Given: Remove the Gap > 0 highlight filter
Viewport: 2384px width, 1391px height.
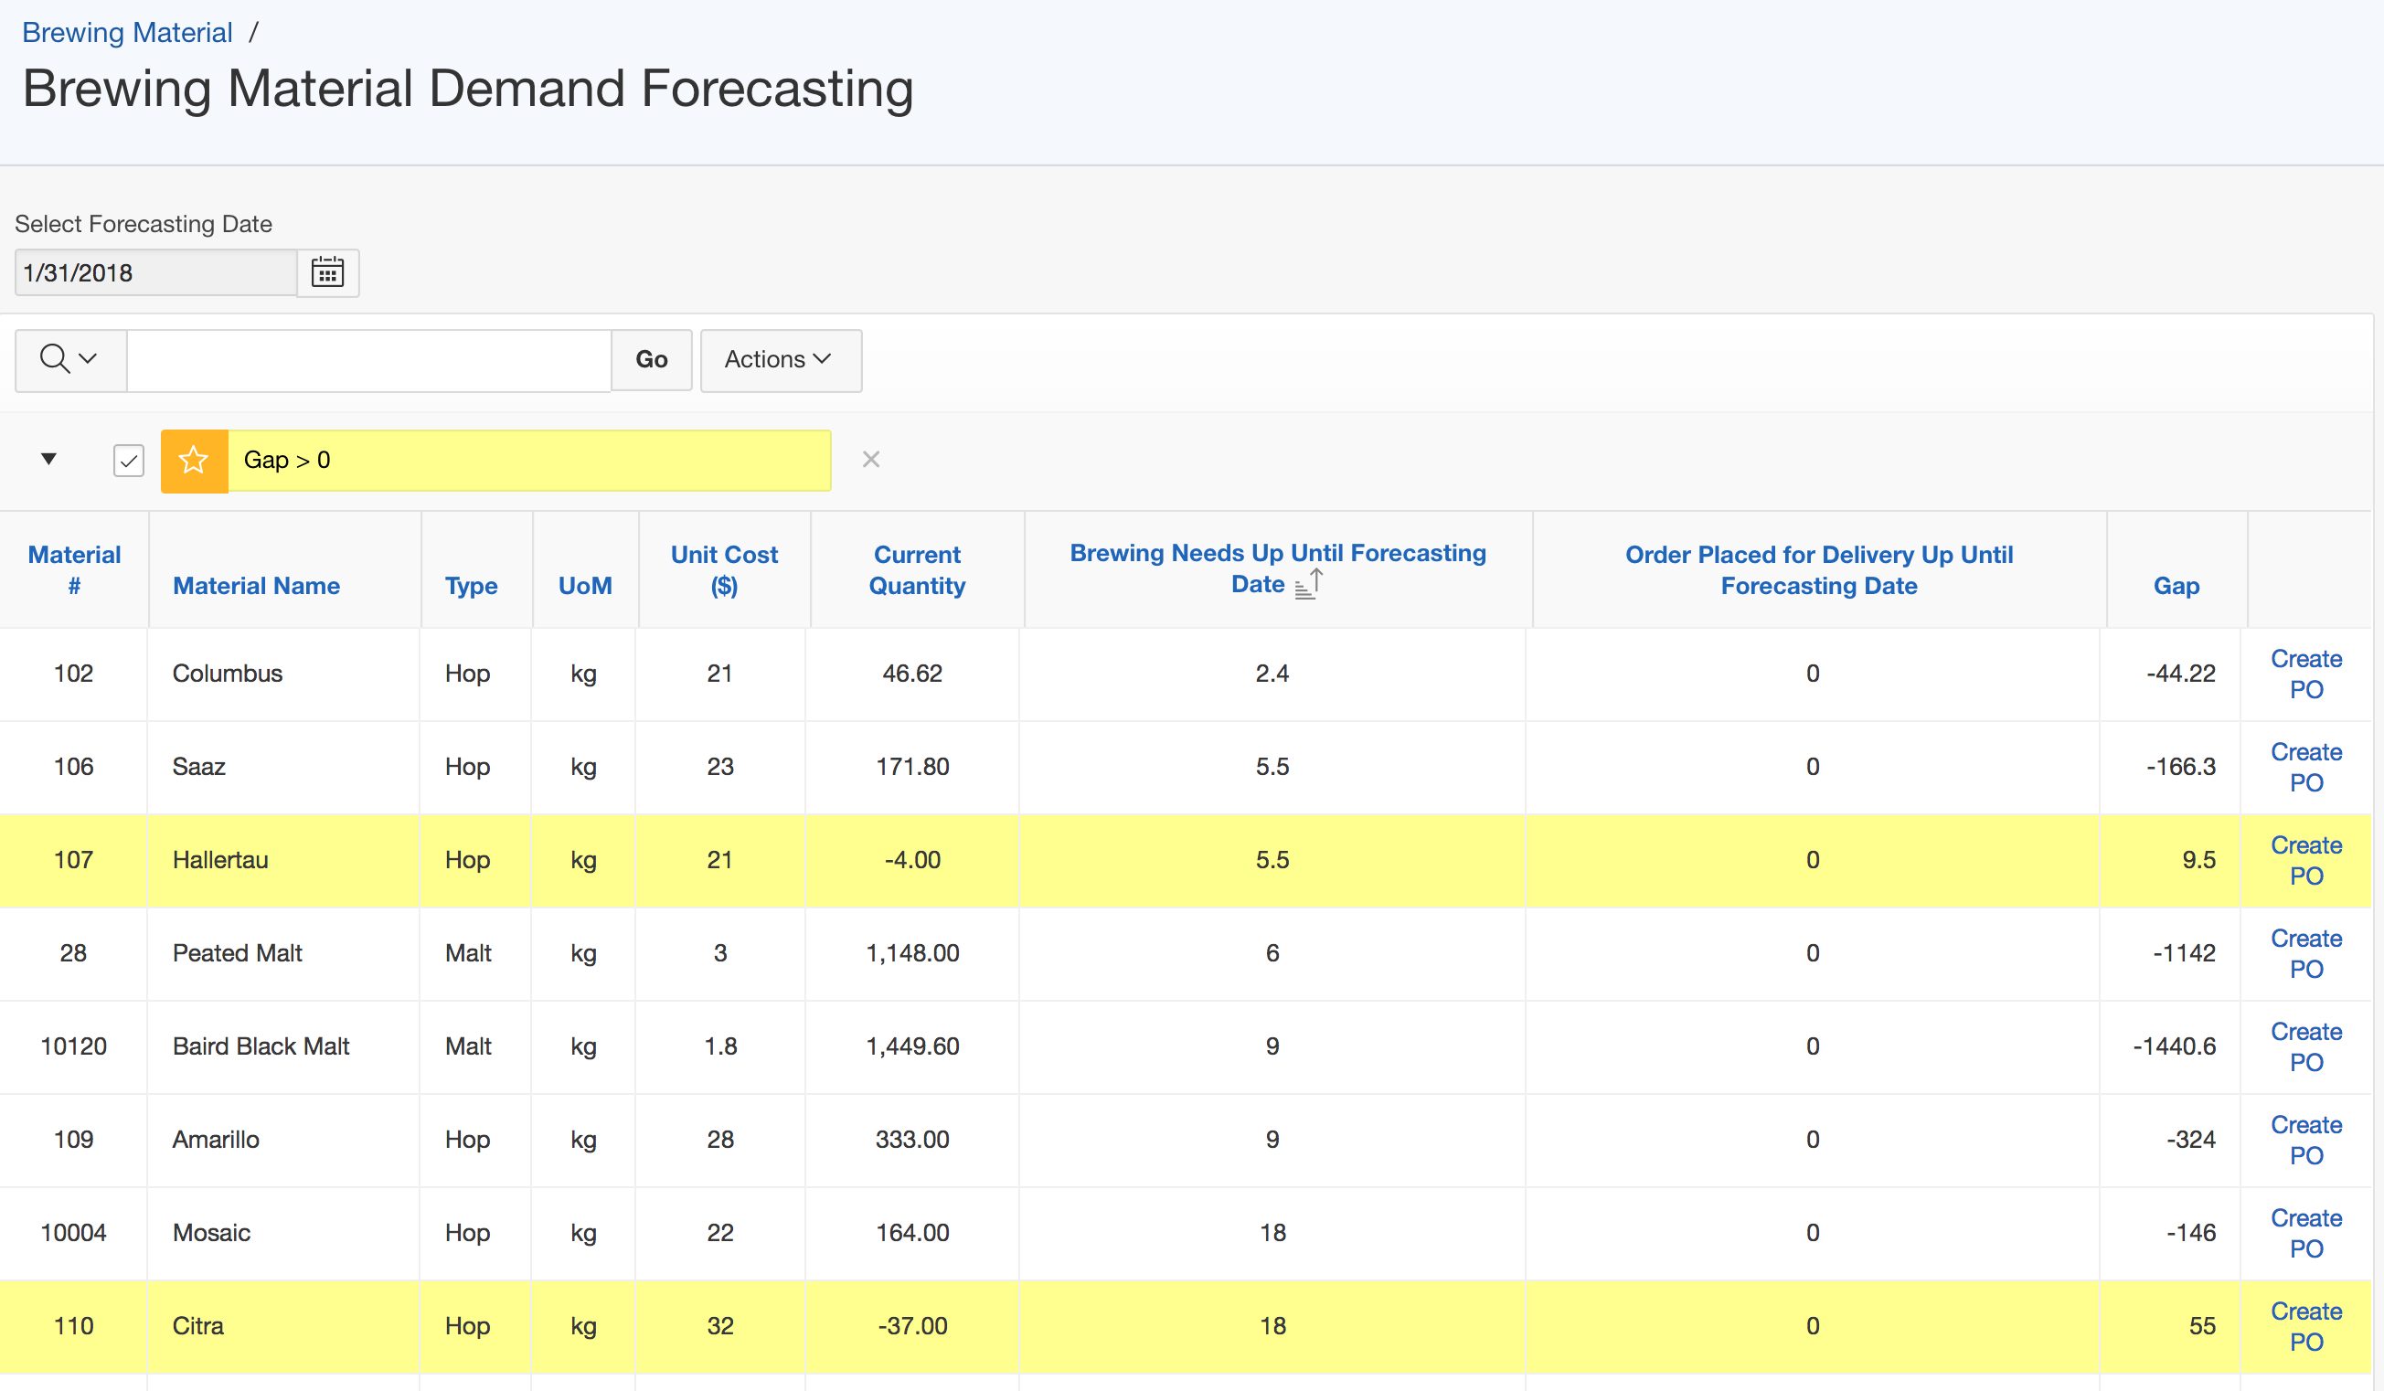Looking at the screenshot, I should pos(870,460).
